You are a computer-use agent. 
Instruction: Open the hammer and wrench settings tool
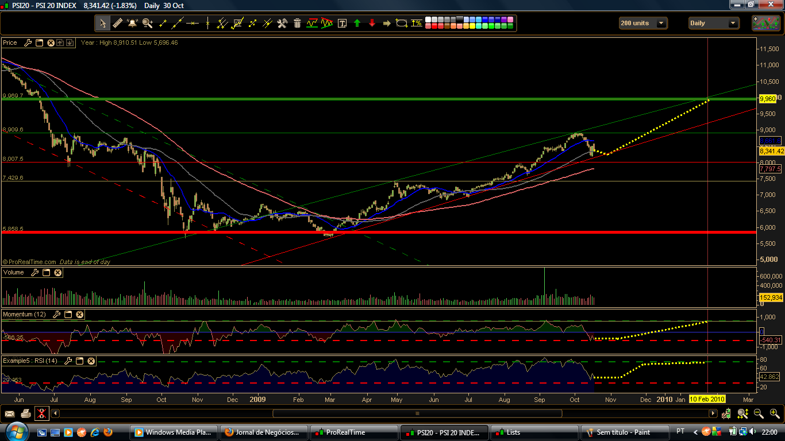tap(282, 23)
